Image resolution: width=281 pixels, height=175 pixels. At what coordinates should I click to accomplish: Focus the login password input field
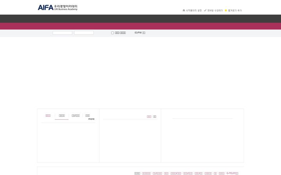click(84, 33)
